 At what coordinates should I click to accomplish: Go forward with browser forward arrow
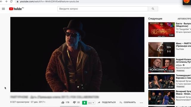point(6,1)
